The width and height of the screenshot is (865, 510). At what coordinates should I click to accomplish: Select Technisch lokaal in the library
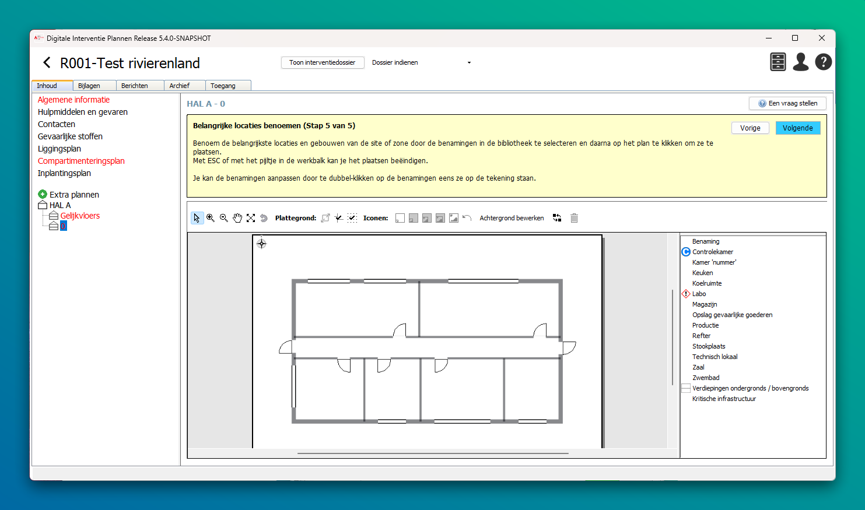tap(715, 357)
